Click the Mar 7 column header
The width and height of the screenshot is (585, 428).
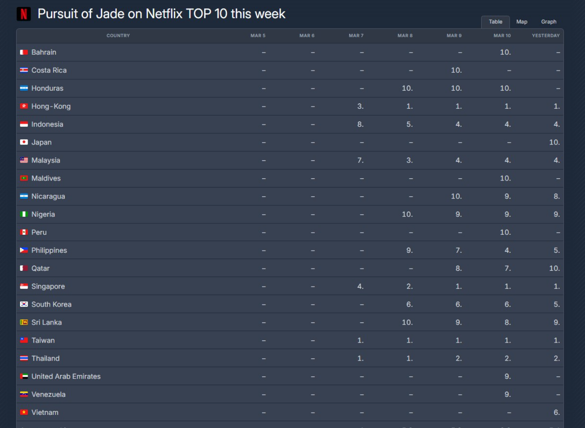[x=356, y=35]
